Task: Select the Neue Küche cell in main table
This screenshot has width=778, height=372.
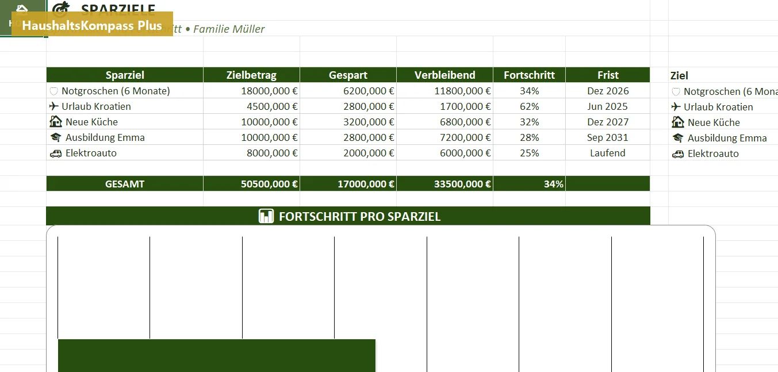Action: pyautogui.click(x=125, y=122)
